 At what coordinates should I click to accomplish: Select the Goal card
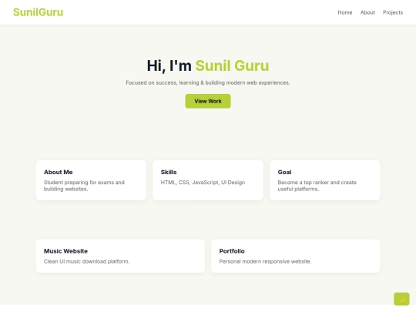click(325, 180)
